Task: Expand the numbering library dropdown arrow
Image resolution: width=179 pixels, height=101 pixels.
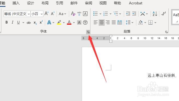Action: [110, 14]
